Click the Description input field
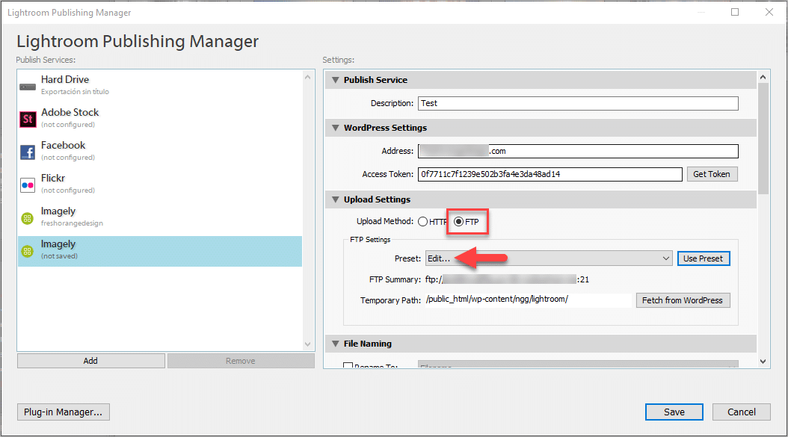 (578, 103)
